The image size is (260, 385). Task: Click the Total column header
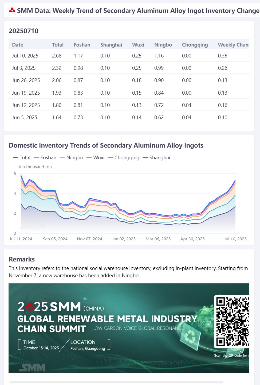[58, 45]
